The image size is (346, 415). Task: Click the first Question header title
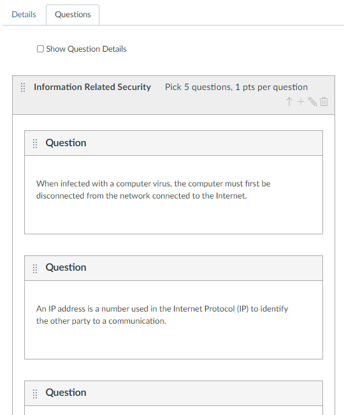pos(66,143)
